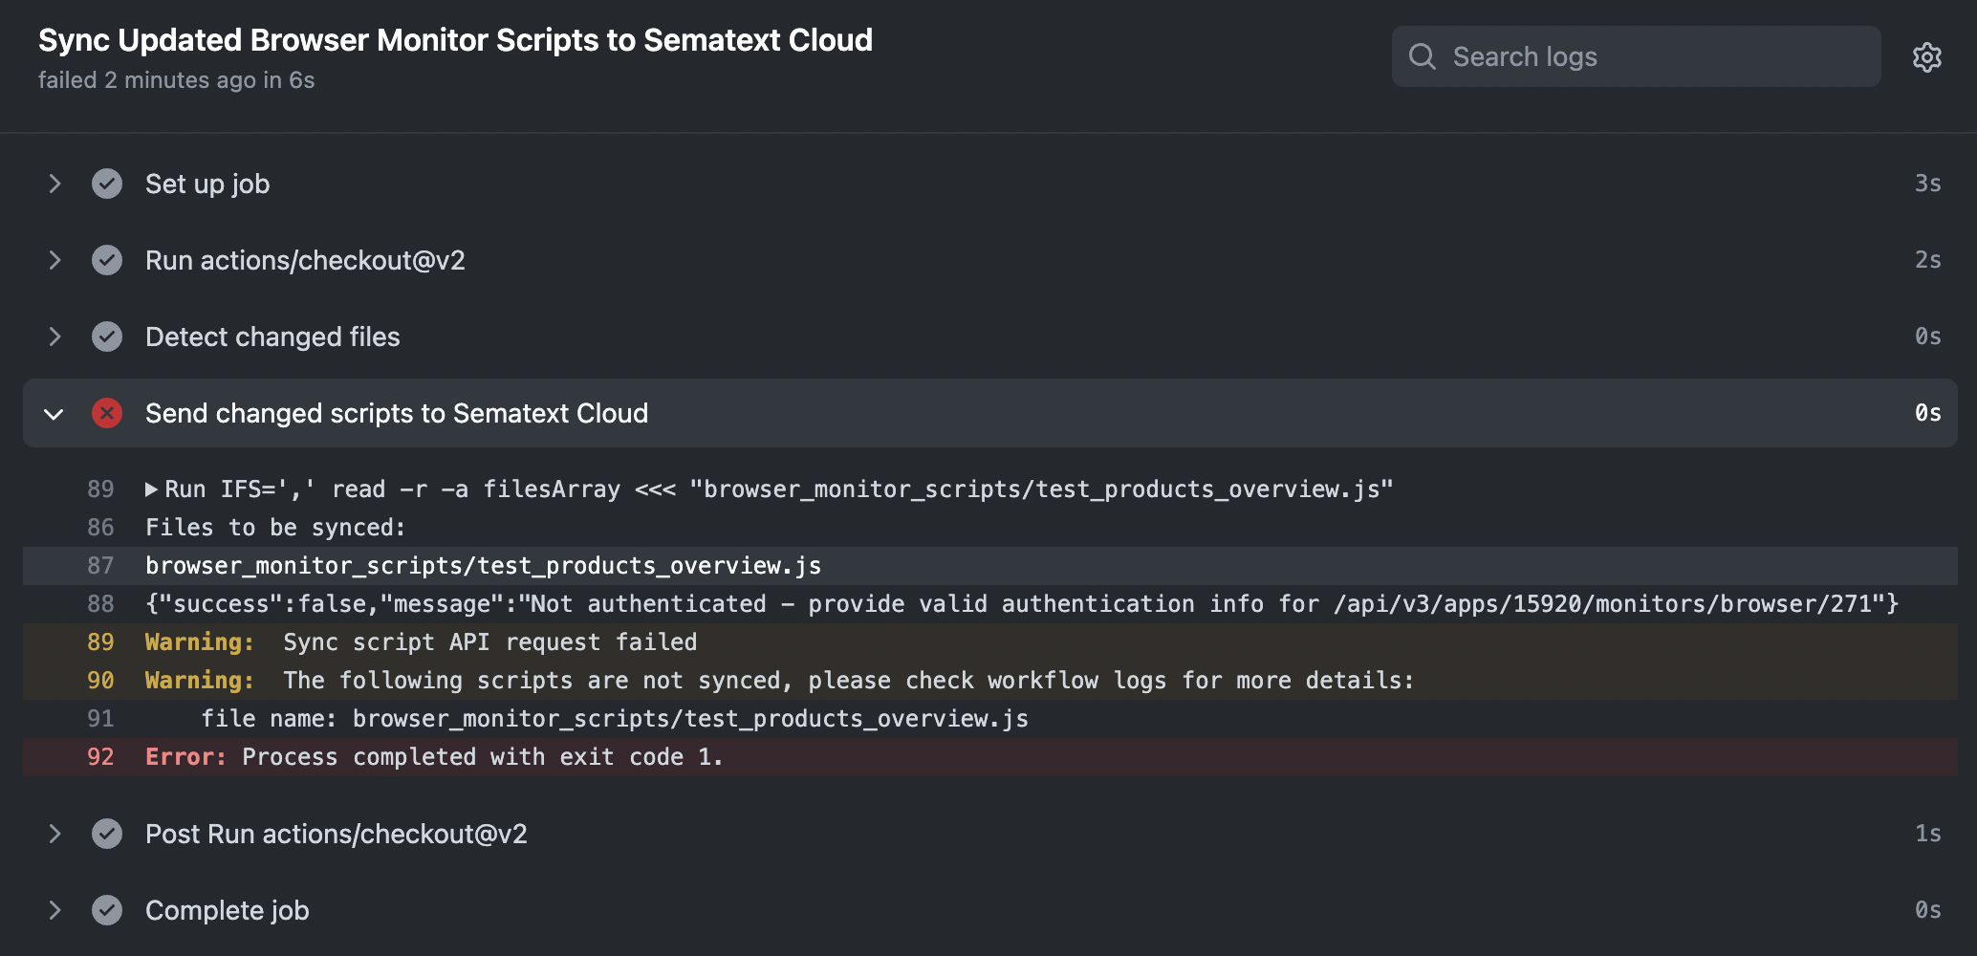Collapse the Send changed scripts step

(54, 413)
